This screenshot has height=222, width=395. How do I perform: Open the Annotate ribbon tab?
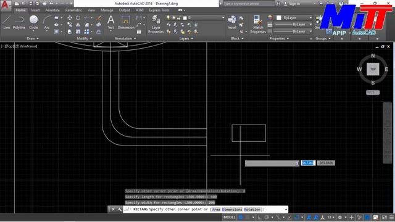52,10
